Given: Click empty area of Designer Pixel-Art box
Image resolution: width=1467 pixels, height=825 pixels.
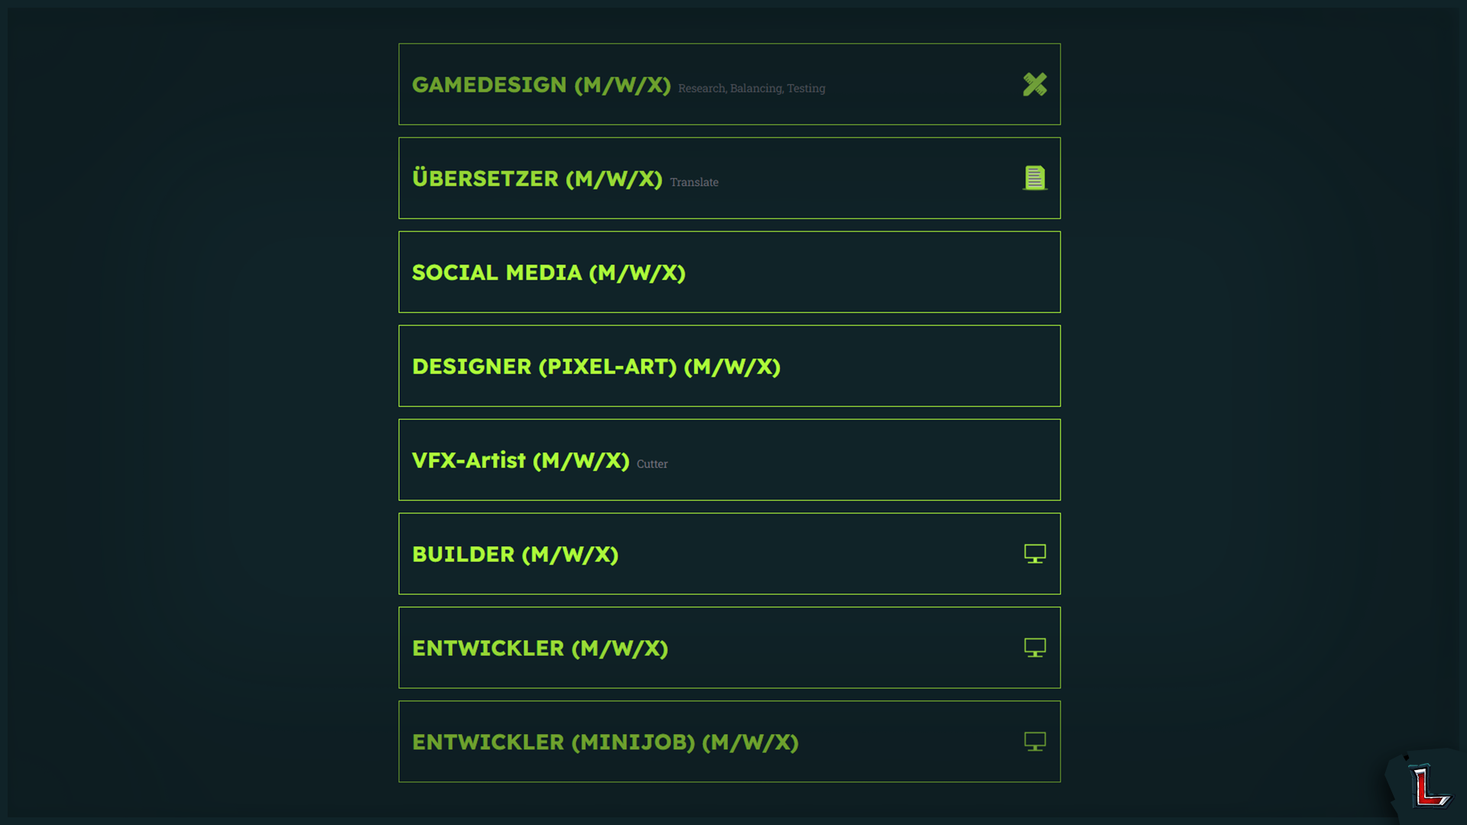Looking at the screenshot, I should tap(917, 366).
